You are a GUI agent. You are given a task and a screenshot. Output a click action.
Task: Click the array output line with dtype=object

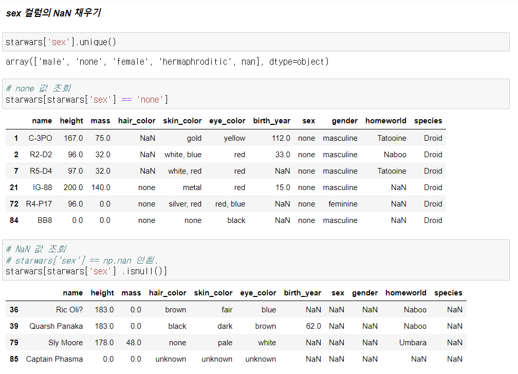167,62
